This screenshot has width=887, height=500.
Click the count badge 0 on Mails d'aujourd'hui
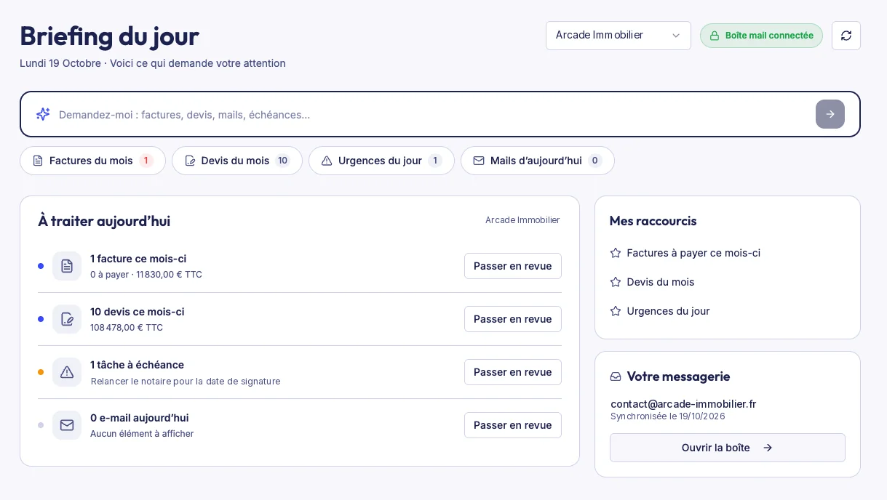coord(594,161)
